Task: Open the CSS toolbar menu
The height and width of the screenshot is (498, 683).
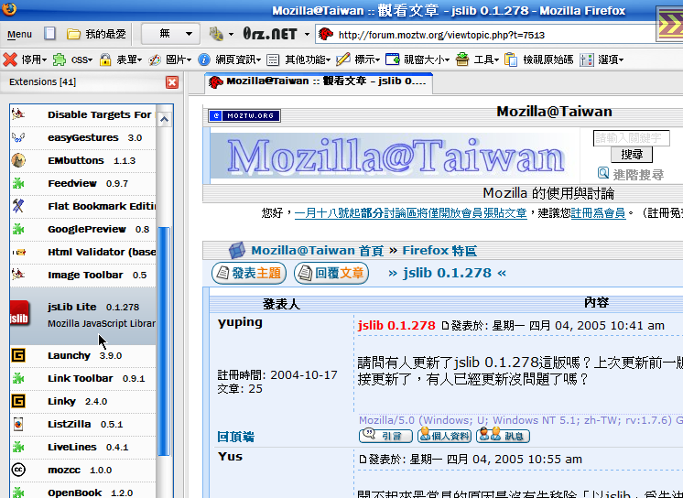Action: [x=81, y=60]
